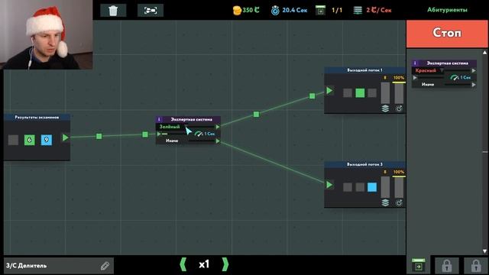Click the info icon on canvas Экспертная система header
Image resolution: width=489 pixels, height=275 pixels.
(159, 119)
